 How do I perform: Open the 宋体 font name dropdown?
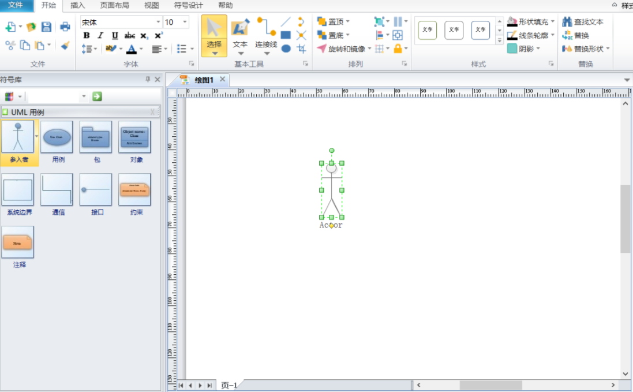click(158, 23)
